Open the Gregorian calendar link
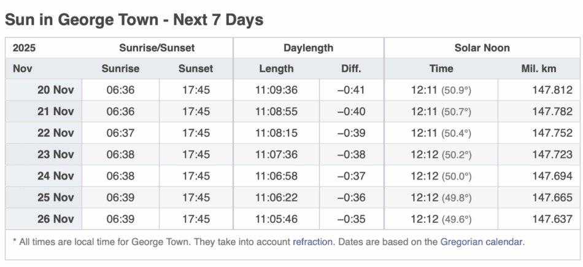The width and height of the screenshot is (583, 267). [x=481, y=242]
